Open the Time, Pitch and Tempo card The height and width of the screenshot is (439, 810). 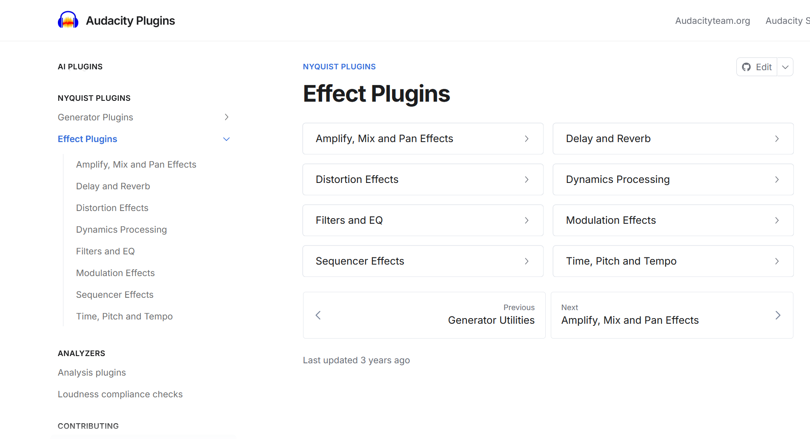[x=673, y=261]
